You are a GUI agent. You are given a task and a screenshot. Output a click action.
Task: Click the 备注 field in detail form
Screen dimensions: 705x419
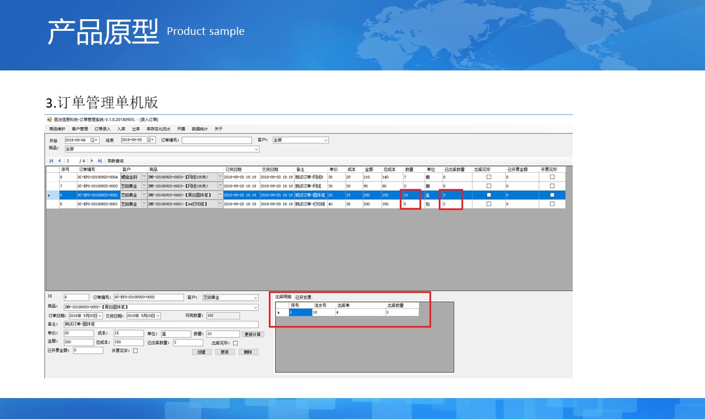pyautogui.click(x=161, y=324)
